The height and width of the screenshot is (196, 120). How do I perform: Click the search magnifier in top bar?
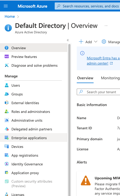pos(59,6)
